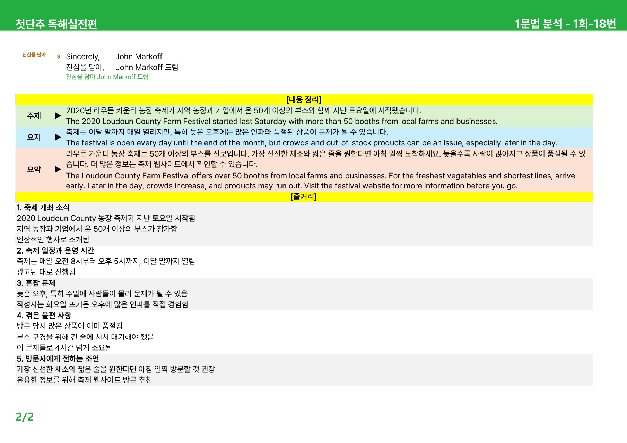This screenshot has width=627, height=443.
Task: Click heading 2. 축제 일정과 운영 시간
Action: [x=55, y=250]
